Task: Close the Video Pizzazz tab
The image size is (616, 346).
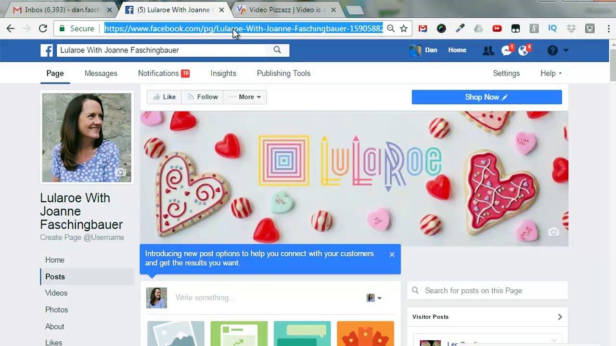Action: (x=334, y=10)
